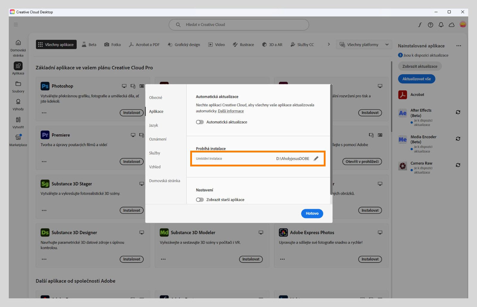Show more category tabs with right chevron
The width and height of the screenshot is (477, 307).
click(x=329, y=44)
